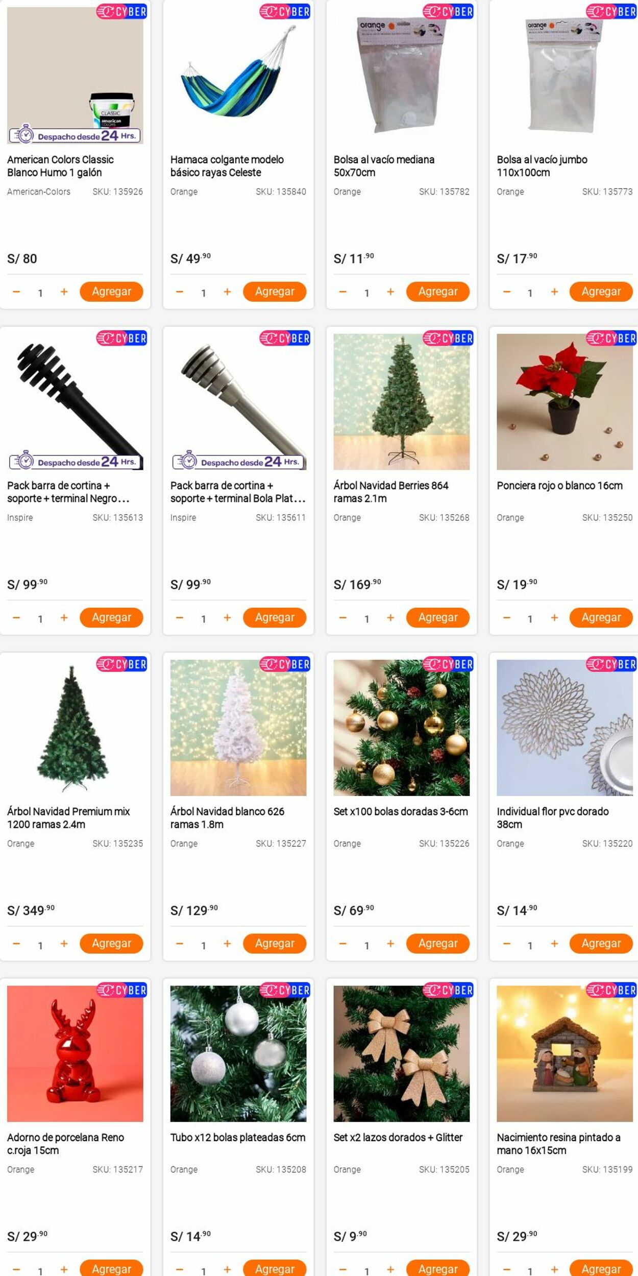
Task: Open Adorno de porcelana Reno product link
Action: pos(66,1143)
